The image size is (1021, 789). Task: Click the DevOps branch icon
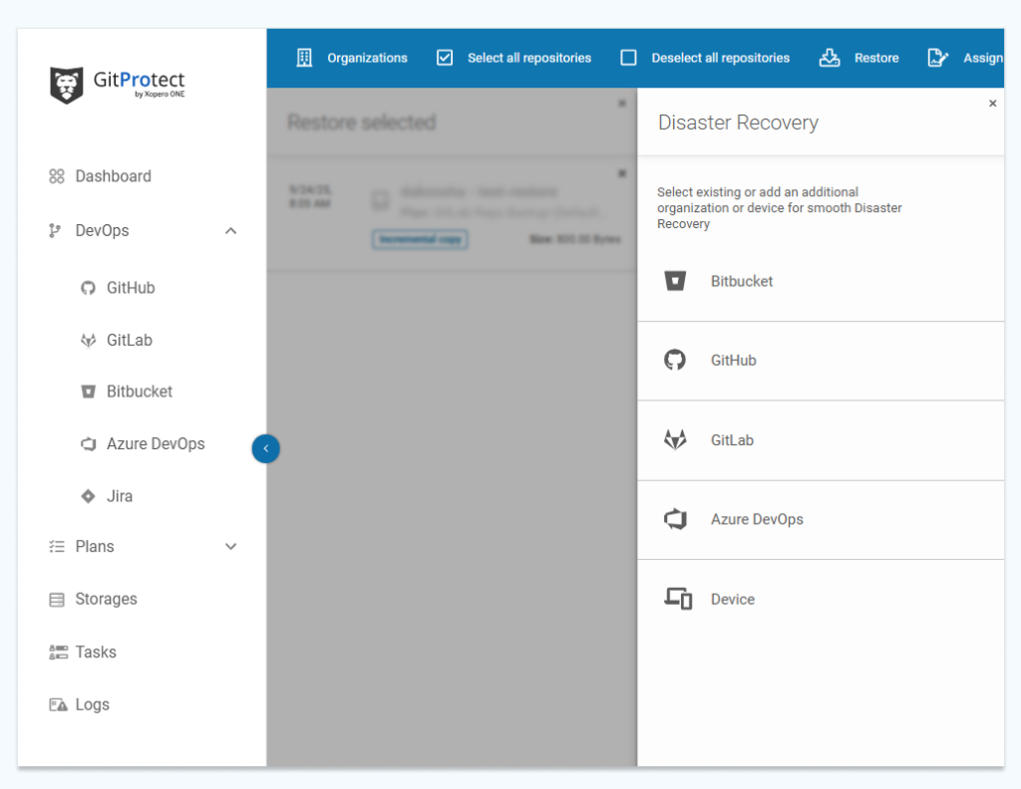[56, 230]
